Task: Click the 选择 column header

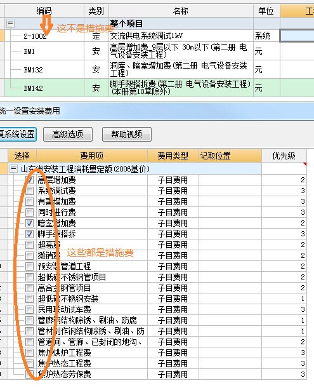Action: pos(22,156)
